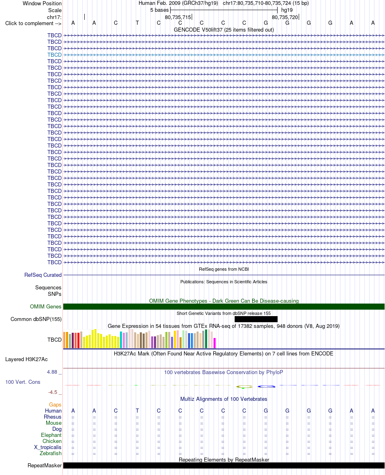385x475 pixels.
Task: Click the Window Position label
Action: click(x=42, y=4)
